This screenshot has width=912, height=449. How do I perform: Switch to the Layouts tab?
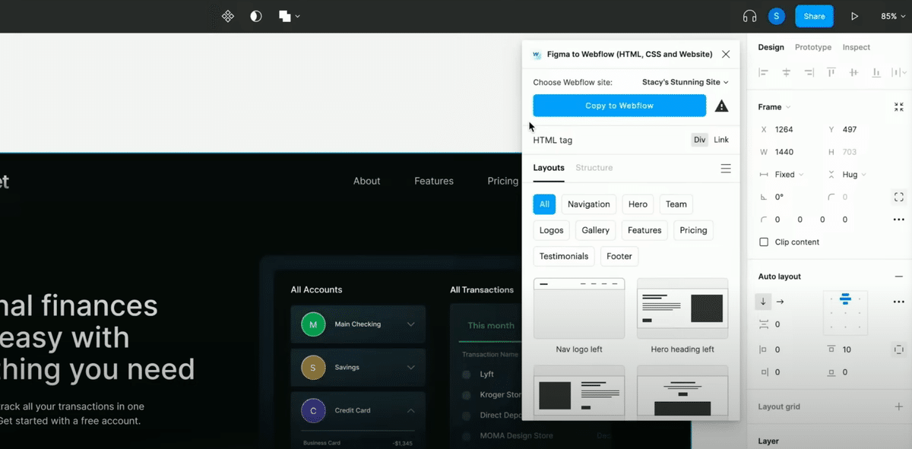549,168
